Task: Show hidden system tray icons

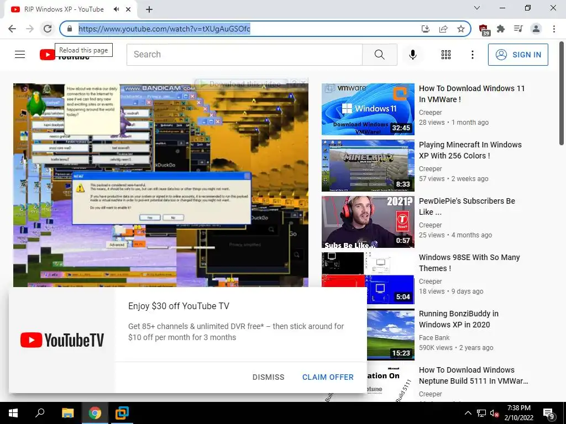Action: coord(468,413)
